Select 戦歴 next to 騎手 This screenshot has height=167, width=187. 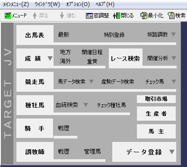point(63,128)
